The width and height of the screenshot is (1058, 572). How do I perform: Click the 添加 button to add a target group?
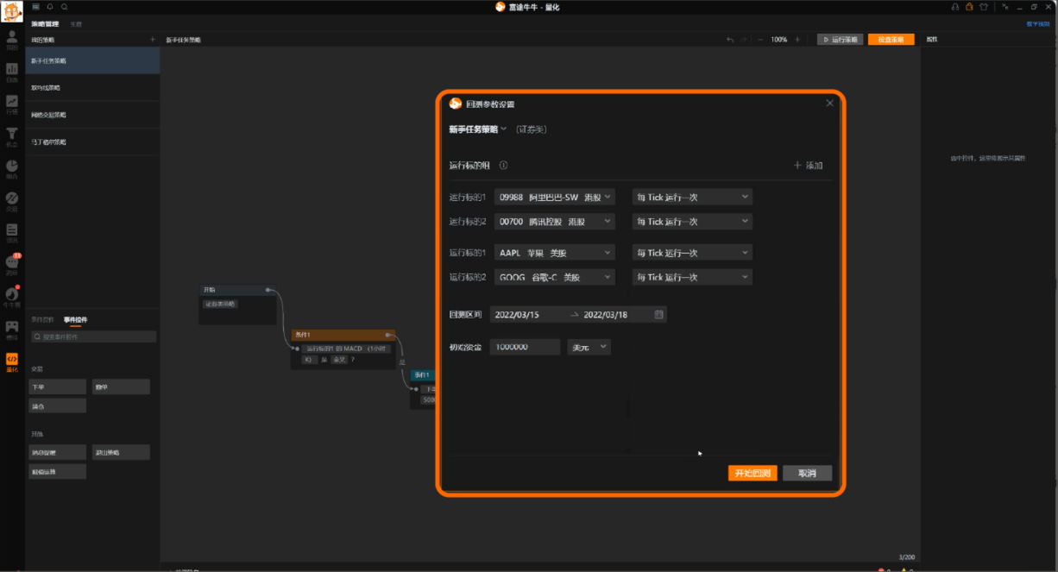point(808,166)
